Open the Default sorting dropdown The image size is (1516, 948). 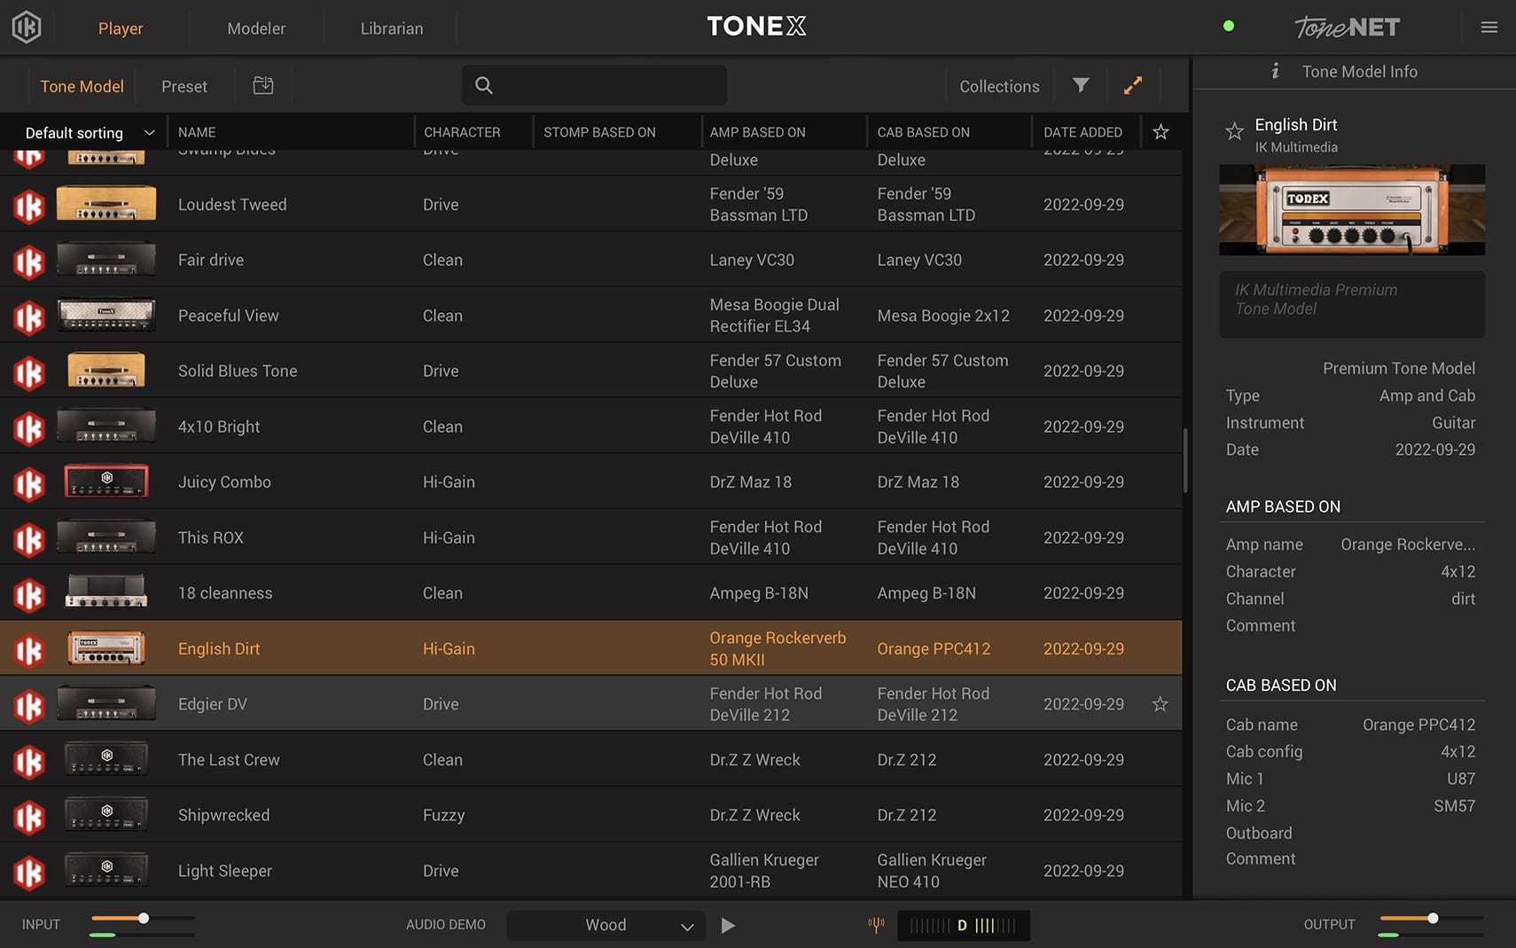click(84, 132)
